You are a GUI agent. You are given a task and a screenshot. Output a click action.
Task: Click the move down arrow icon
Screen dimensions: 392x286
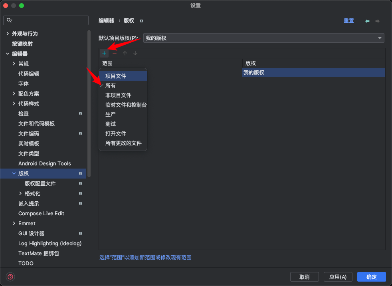(135, 53)
